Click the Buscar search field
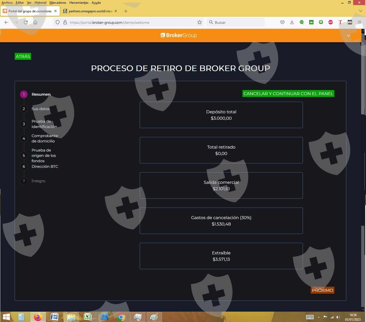Image resolution: width=366 pixels, height=322 pixels. 236,22
